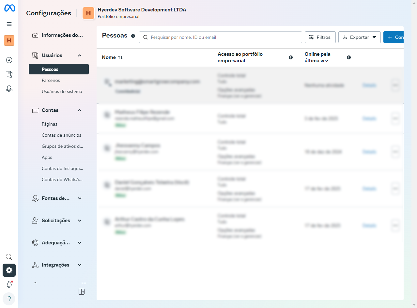Open Contas de anúncios menu item
Viewport: 417px width, 308px height.
coord(61,135)
